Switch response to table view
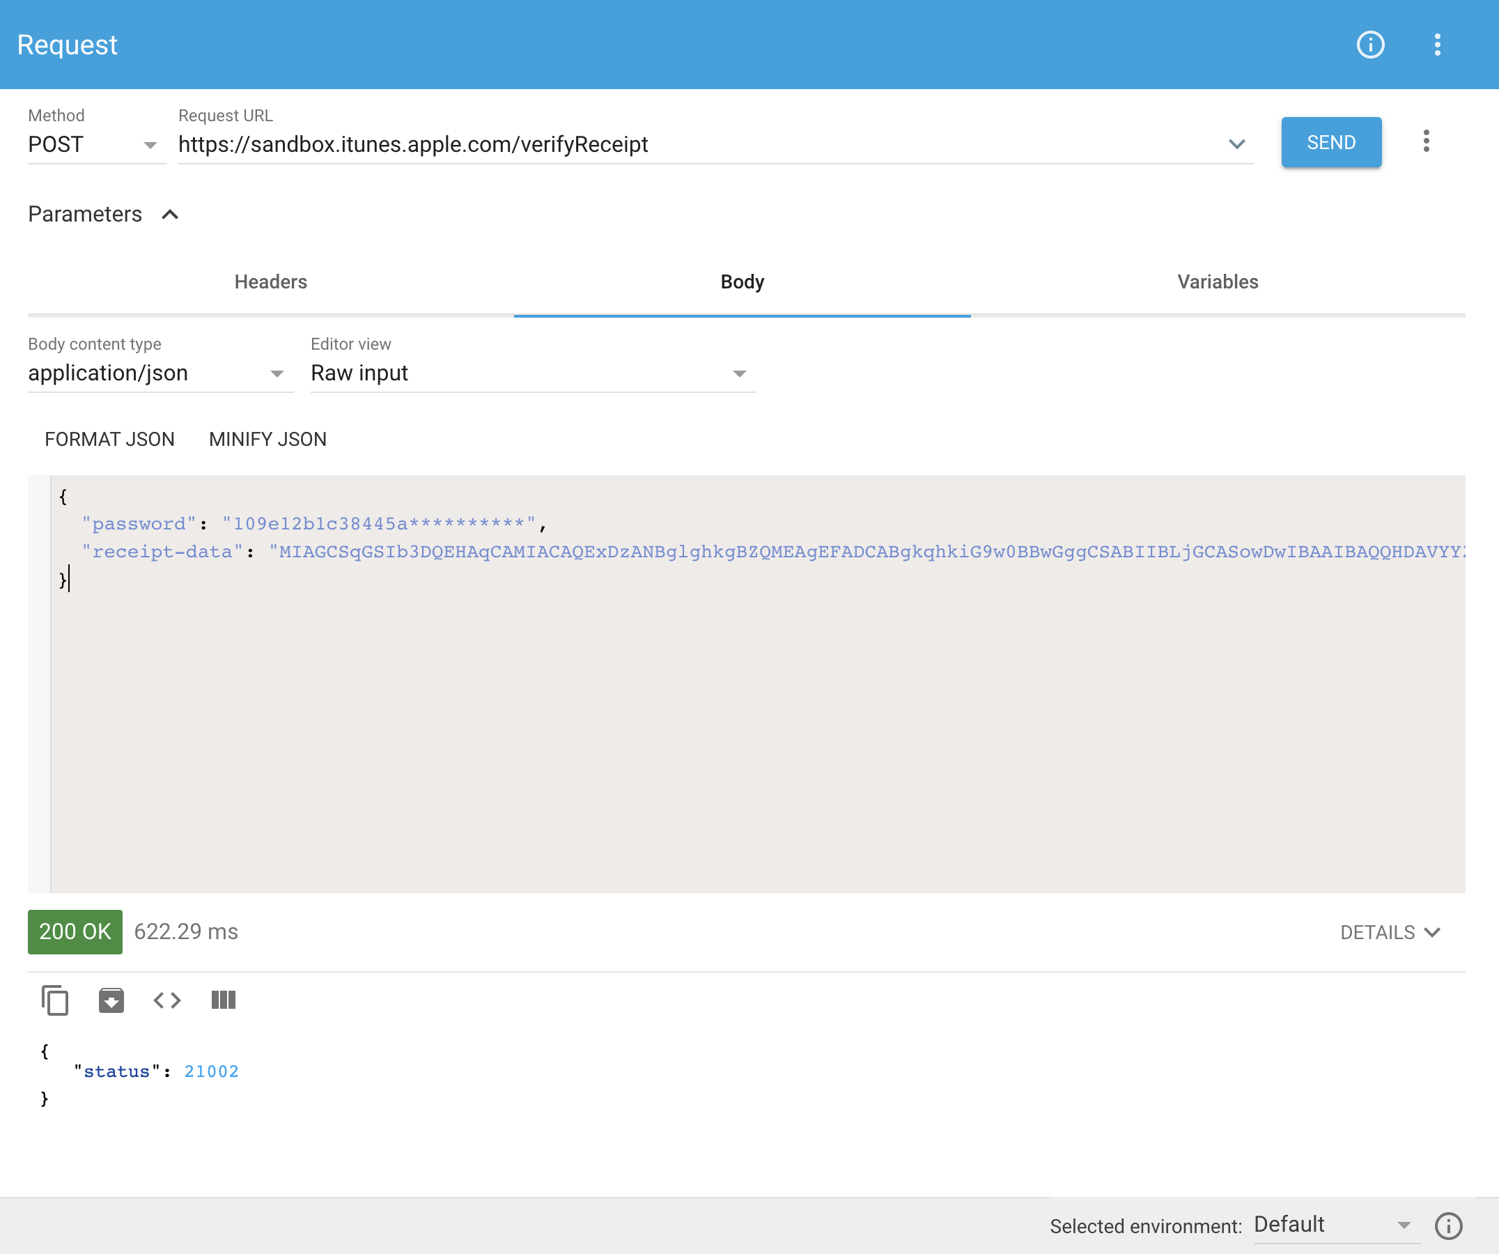1499x1254 pixels. pos(223,1000)
